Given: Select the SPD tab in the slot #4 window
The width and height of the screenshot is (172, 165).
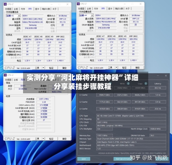Looking at the screenshot, I should [x=103, y=9].
